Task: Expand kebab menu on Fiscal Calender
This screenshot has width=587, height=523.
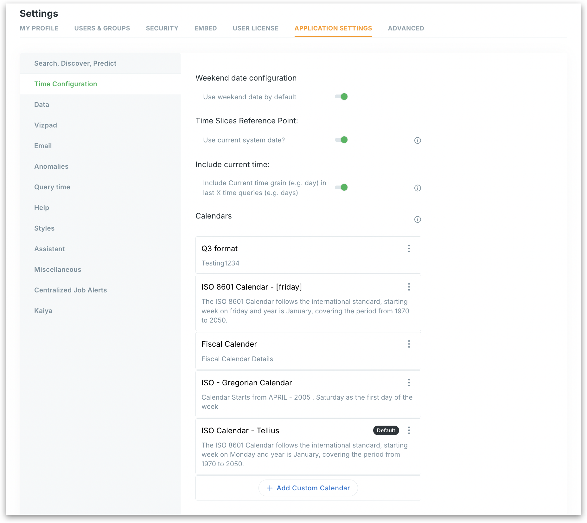Action: [x=409, y=344]
